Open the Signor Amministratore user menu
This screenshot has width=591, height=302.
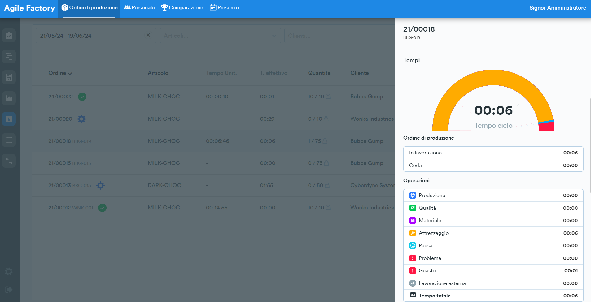point(558,8)
